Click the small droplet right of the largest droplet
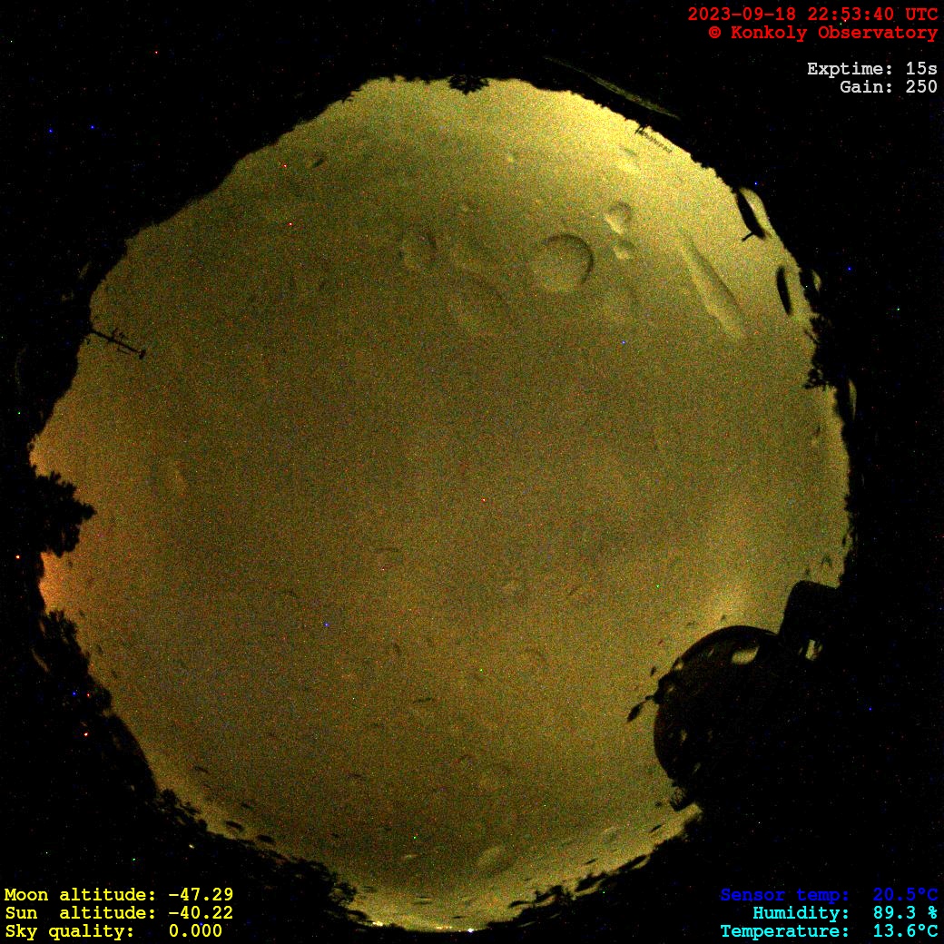Viewport: 944px width, 944px height. (x=620, y=216)
